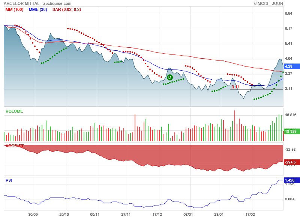This screenshot has height=218, width=300.
Task: Click the 20/10 date label
Action: tap(64, 214)
